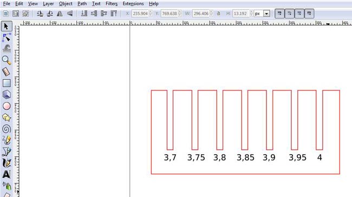Select the Selector arrow tool
The width and height of the screenshot is (352, 197).
pos(6,26)
